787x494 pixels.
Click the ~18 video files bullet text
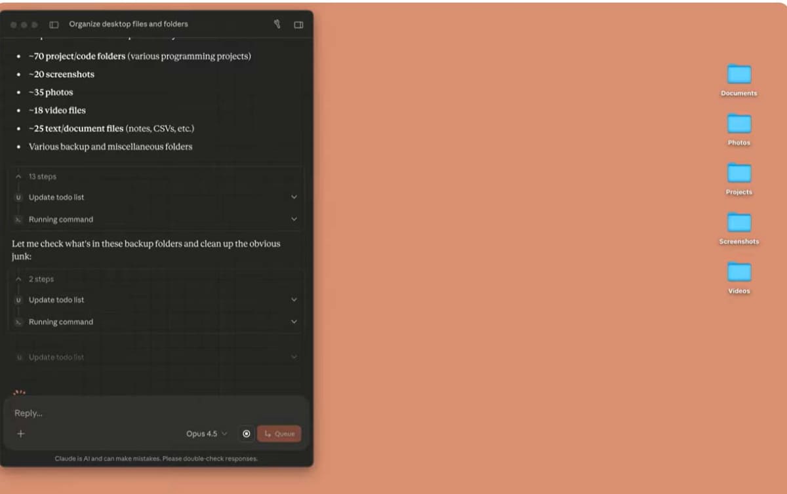coord(57,111)
